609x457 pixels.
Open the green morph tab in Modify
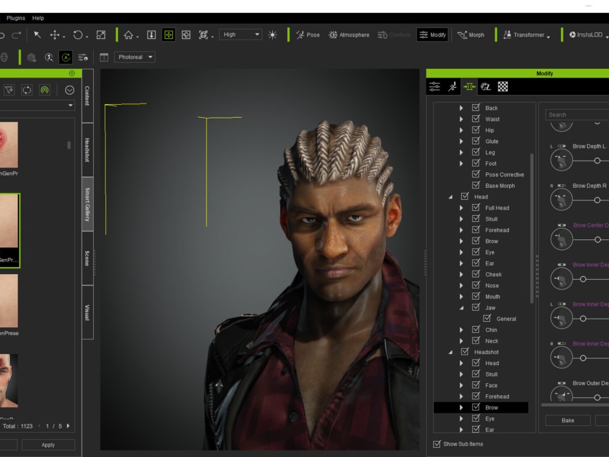(x=469, y=87)
